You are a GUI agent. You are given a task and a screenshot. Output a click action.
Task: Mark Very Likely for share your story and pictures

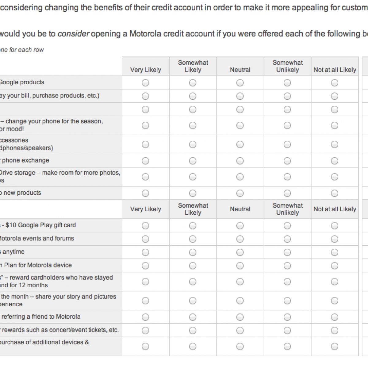pos(145,301)
